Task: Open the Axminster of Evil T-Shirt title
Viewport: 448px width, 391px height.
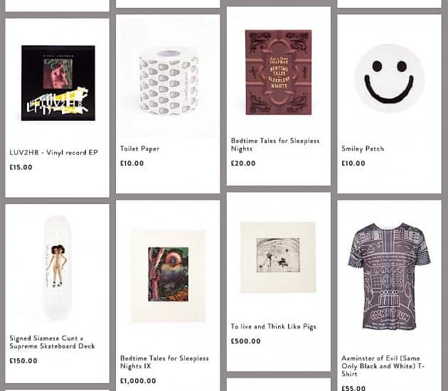Action: pos(383,366)
